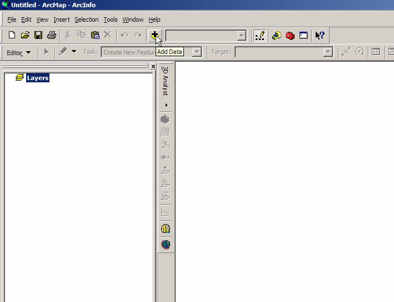Open the File menu

(x=12, y=19)
